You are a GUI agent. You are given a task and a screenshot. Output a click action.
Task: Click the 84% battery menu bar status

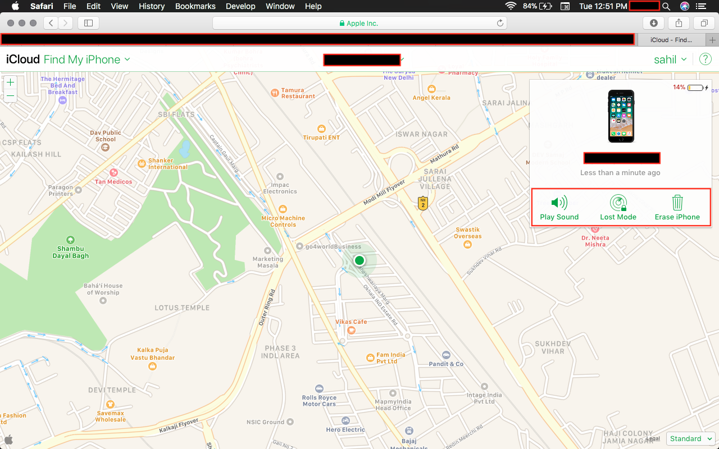538,6
